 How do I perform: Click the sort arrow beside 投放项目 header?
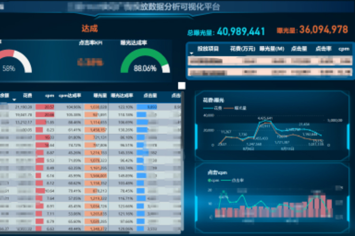coord(192,53)
